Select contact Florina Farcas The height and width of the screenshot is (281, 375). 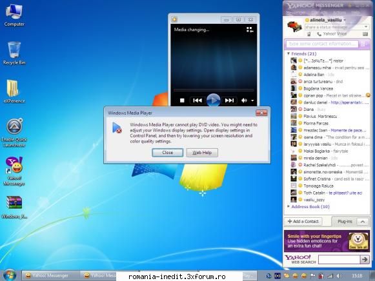click(329, 123)
